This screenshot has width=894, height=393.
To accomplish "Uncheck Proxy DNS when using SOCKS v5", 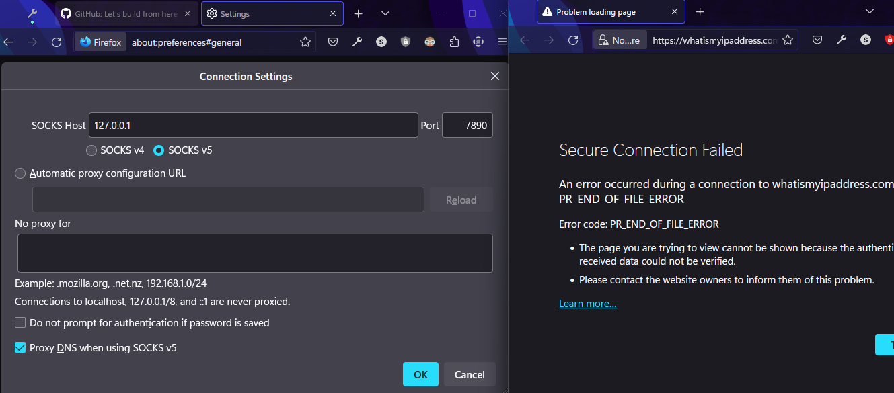I will point(19,347).
